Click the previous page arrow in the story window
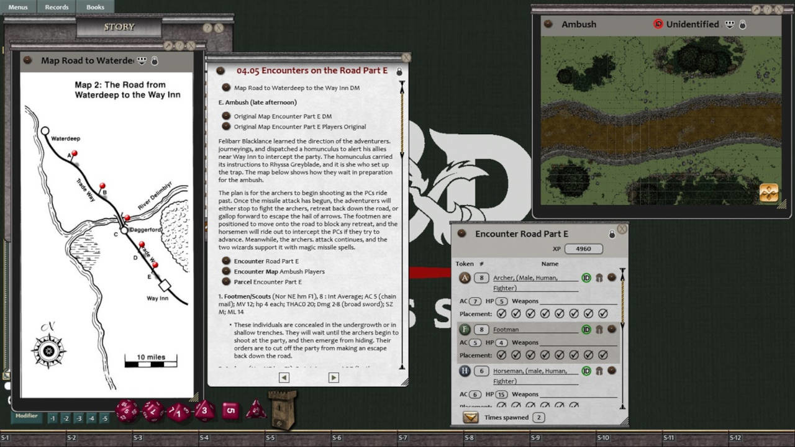The image size is (795, 447). [283, 377]
